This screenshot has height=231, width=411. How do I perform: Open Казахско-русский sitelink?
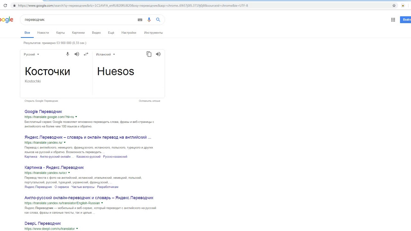pyautogui.click(x=88, y=157)
